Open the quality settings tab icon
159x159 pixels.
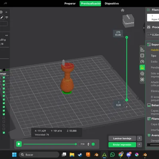(x=142, y=50)
